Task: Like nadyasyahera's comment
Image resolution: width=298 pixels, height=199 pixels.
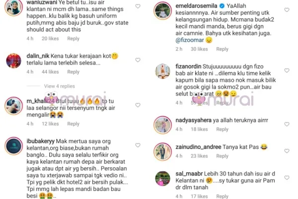Action: tap(287, 124)
